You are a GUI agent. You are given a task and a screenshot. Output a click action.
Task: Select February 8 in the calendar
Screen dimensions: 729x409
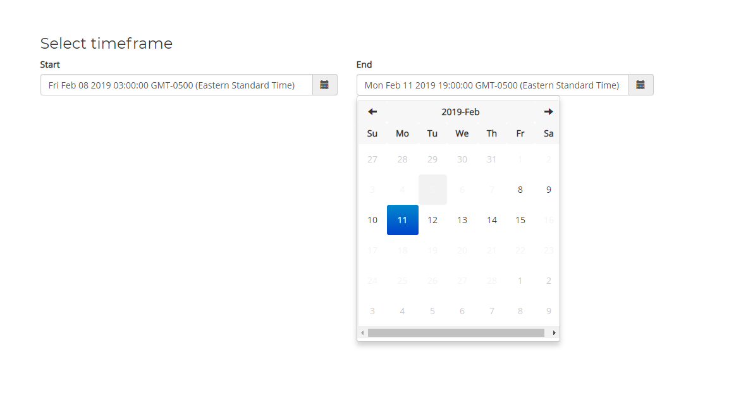pyautogui.click(x=520, y=190)
